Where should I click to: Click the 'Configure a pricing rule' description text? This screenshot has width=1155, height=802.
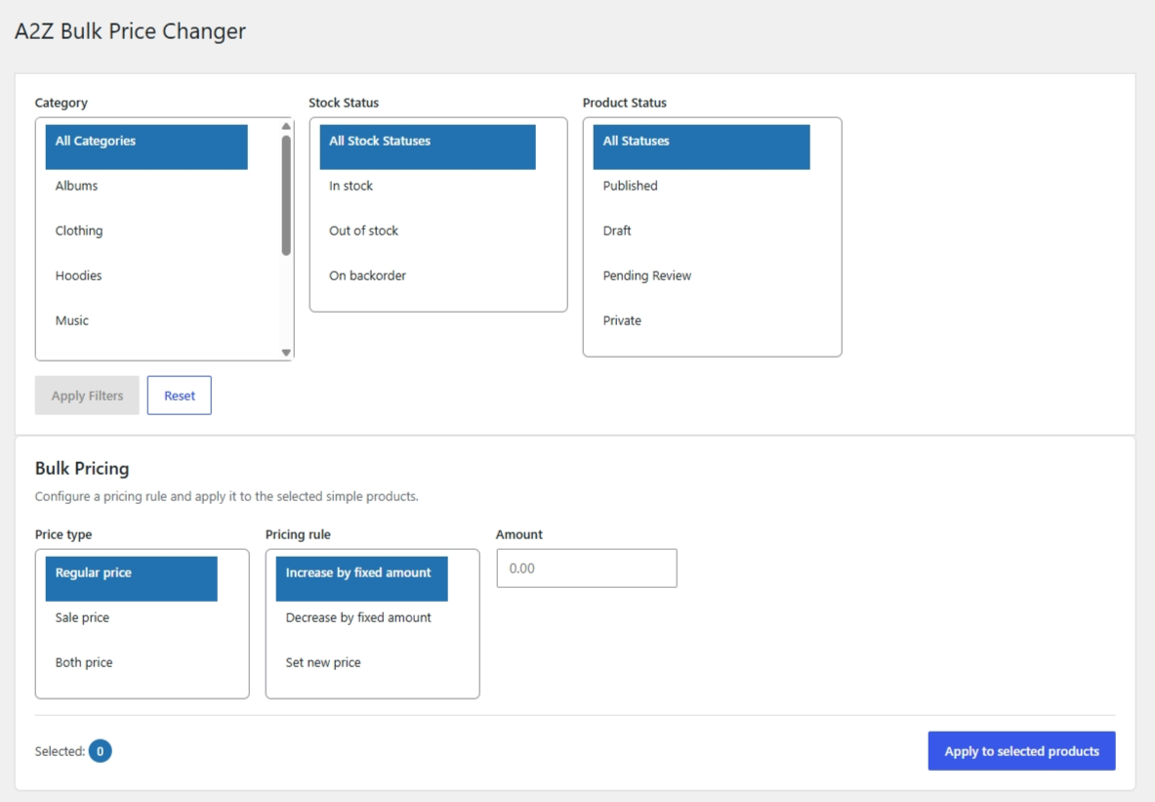(227, 496)
